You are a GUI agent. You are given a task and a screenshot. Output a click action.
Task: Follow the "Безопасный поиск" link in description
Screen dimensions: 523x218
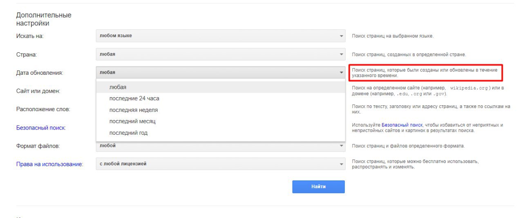402,125
